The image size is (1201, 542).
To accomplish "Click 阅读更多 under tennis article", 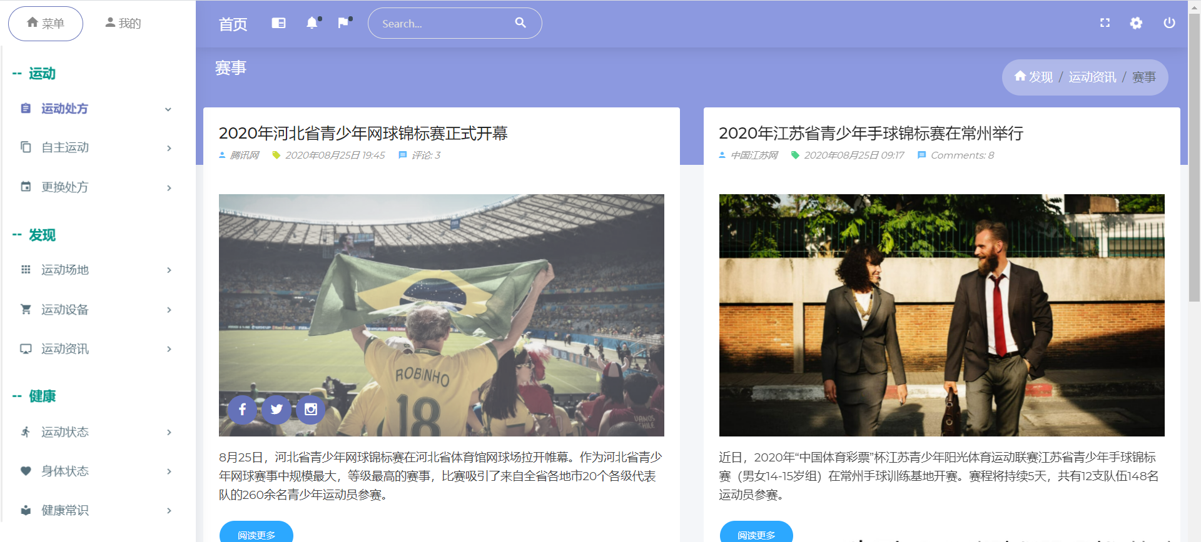I will (x=256, y=533).
